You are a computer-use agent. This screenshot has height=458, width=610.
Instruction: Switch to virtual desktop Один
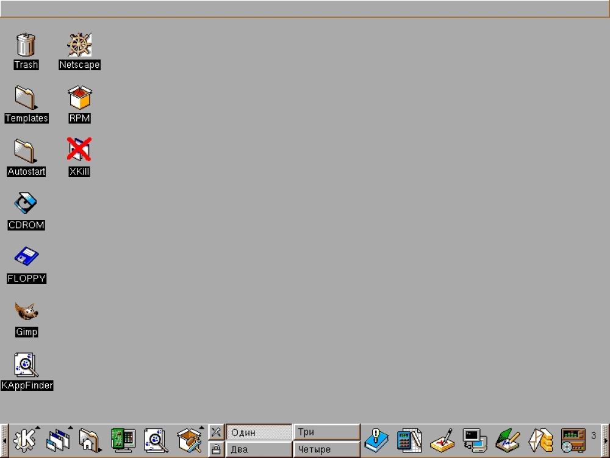point(259,432)
